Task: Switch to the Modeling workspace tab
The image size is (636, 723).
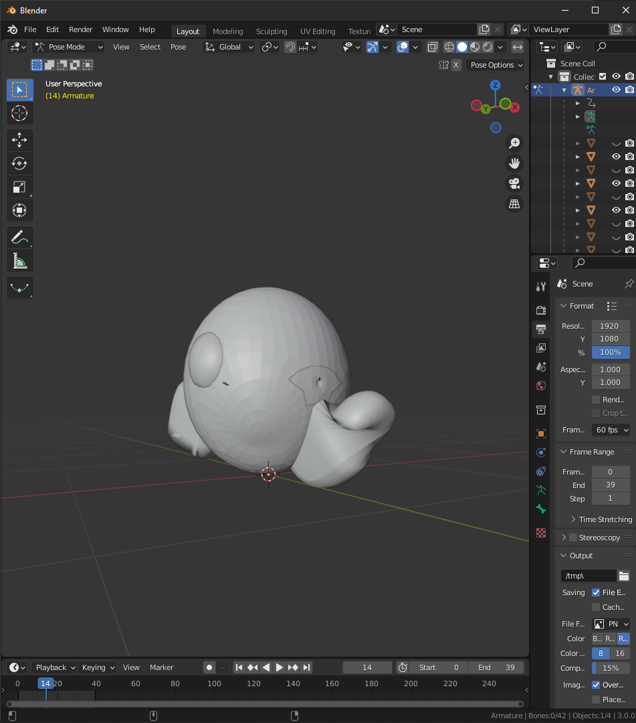Action: [x=227, y=31]
